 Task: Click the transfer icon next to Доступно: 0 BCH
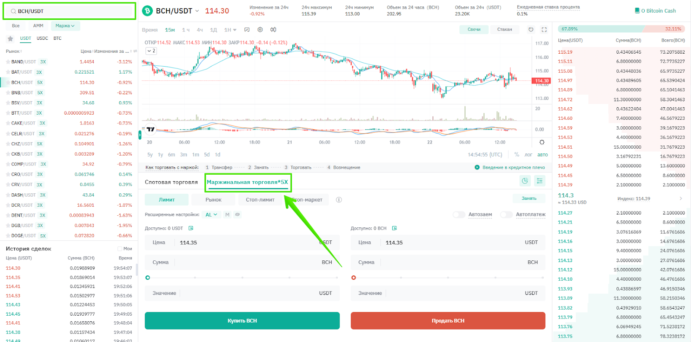(394, 228)
